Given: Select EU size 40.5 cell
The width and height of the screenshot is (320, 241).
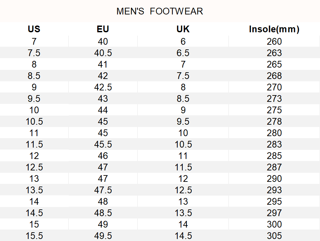Looking at the screenshot, I should point(103,53).
